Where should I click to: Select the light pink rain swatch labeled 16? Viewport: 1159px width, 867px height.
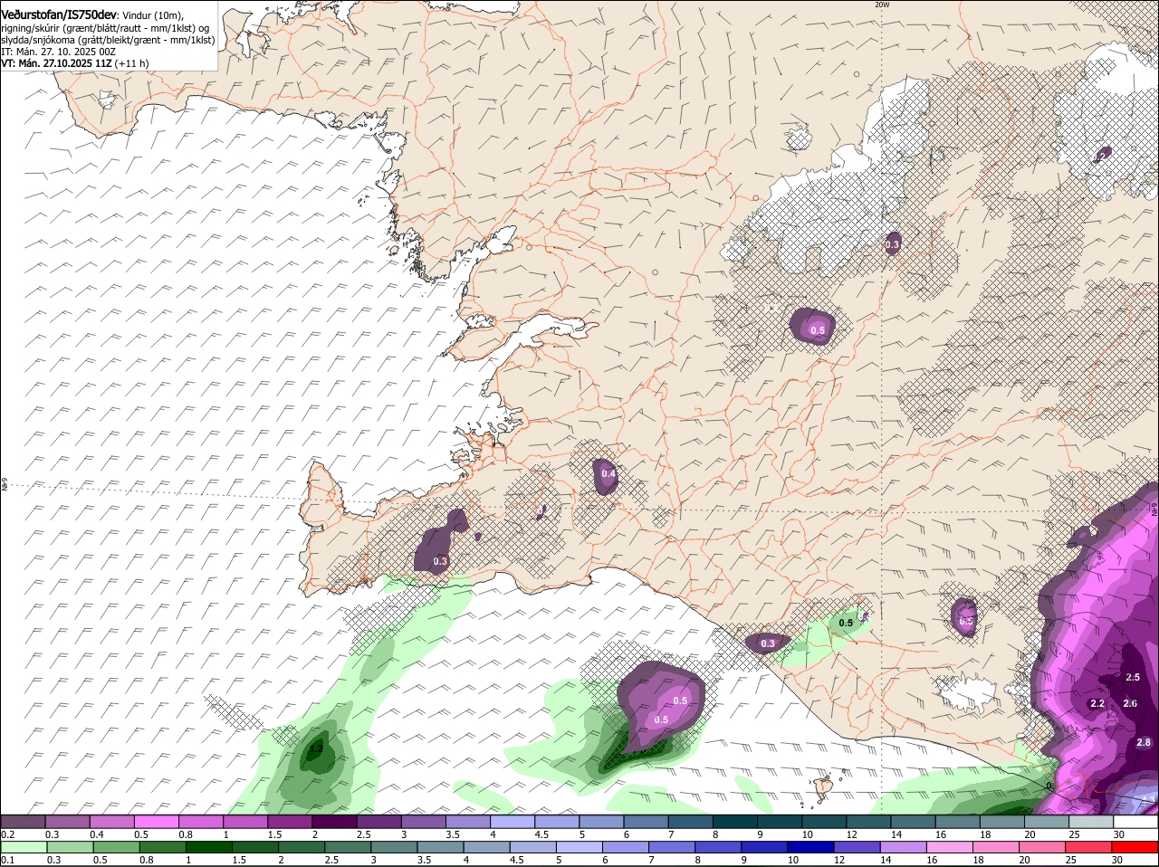[950, 847]
